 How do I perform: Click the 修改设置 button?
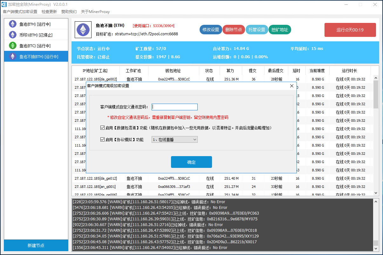point(211,30)
